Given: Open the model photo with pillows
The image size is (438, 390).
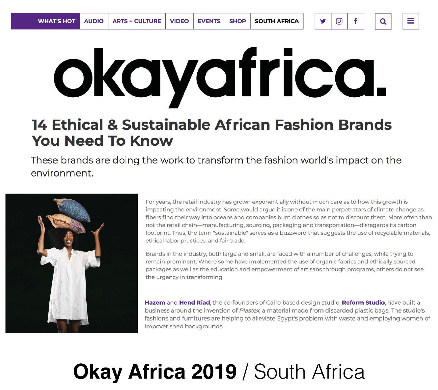Looking at the screenshot, I should tap(71, 263).
